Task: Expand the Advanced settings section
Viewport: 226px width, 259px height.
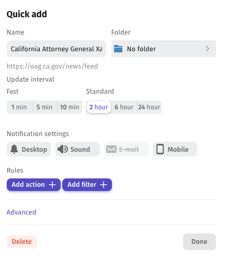Action: 21,212
